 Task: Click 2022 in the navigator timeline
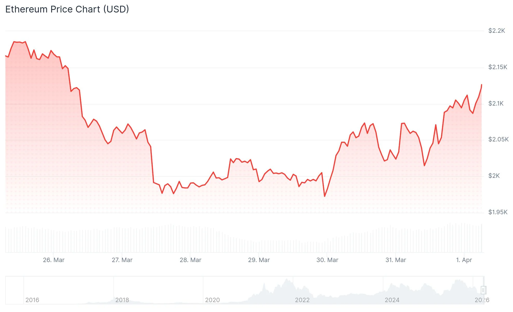[x=302, y=300]
